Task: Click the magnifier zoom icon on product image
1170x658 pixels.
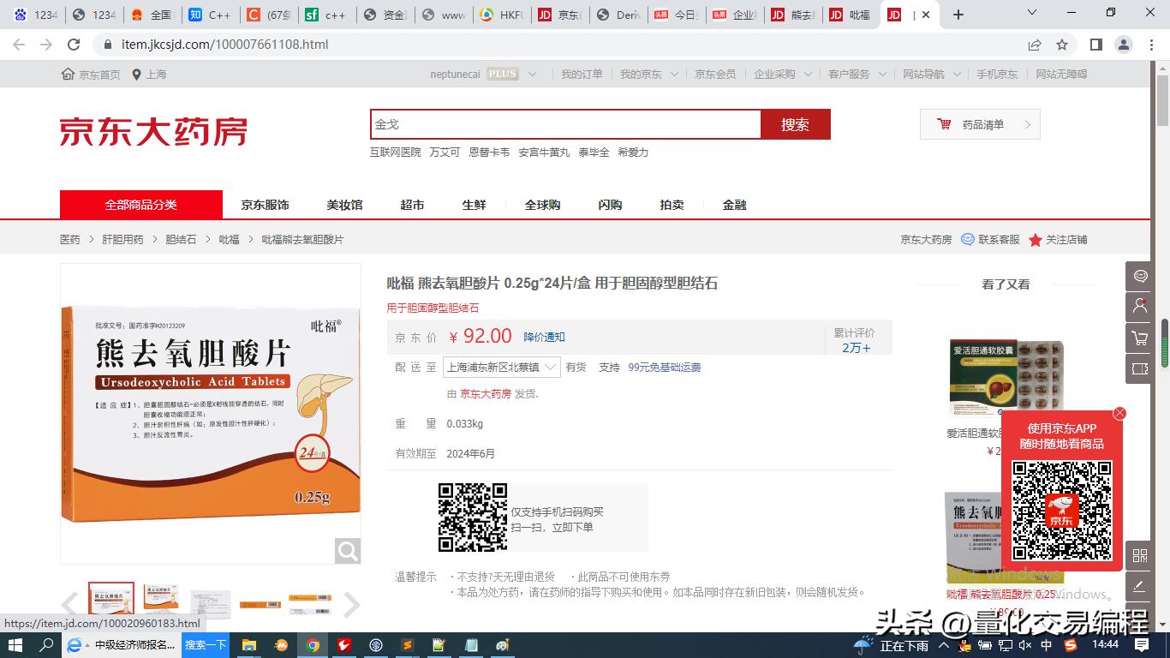Action: [x=348, y=551]
